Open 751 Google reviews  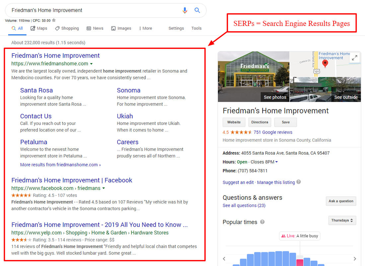[273, 132]
